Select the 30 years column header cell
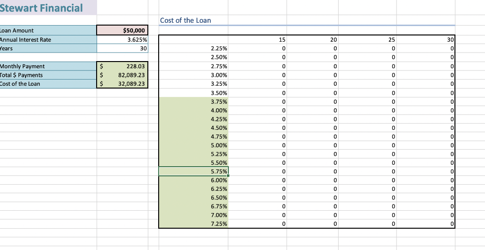 coord(426,40)
